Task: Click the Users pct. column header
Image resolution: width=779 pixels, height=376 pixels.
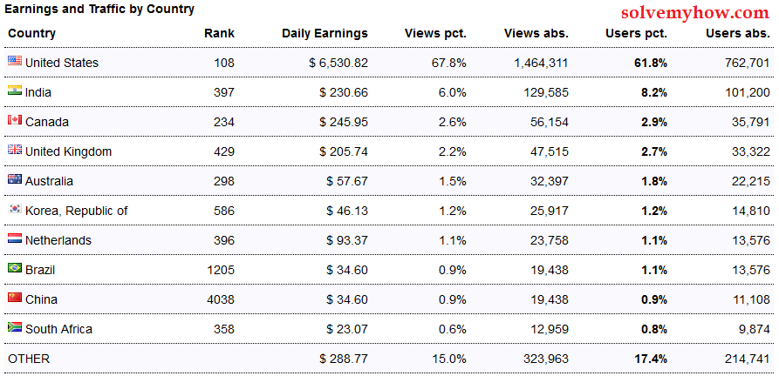Action: pyautogui.click(x=636, y=34)
